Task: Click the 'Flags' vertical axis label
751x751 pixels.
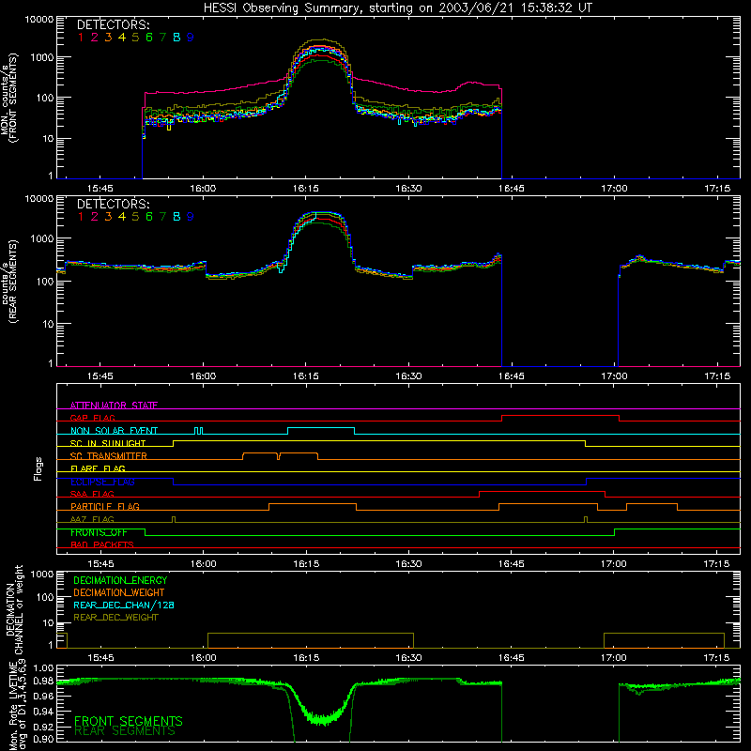Action: click(x=38, y=468)
